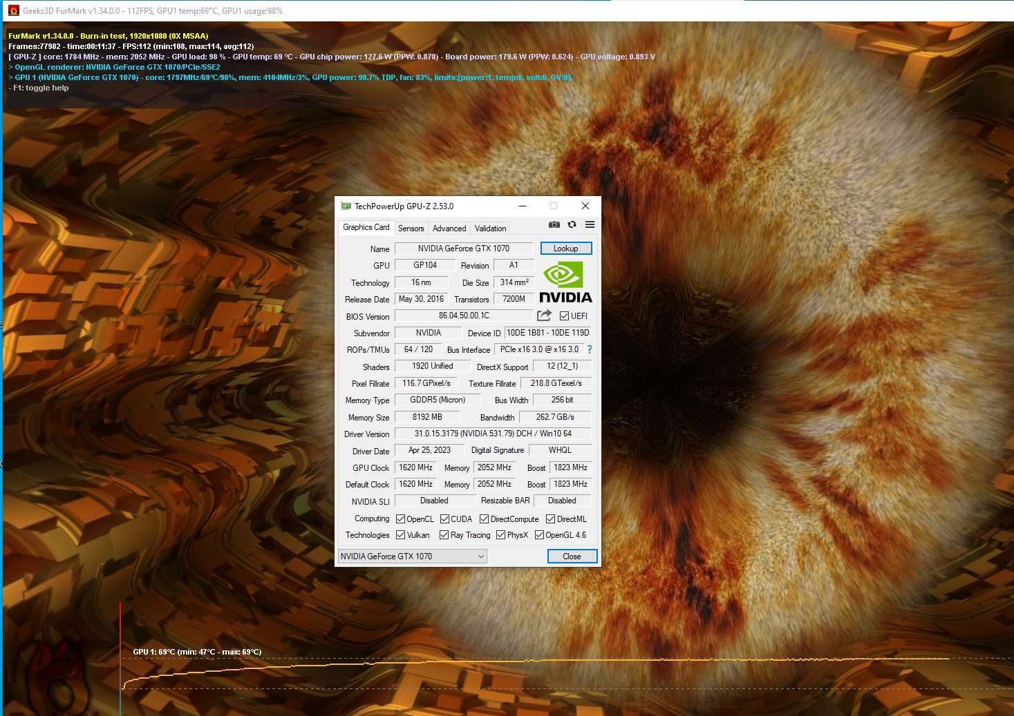Click the Driver Version 31.0.15.3179 field
The image size is (1014, 716).
coord(493,434)
